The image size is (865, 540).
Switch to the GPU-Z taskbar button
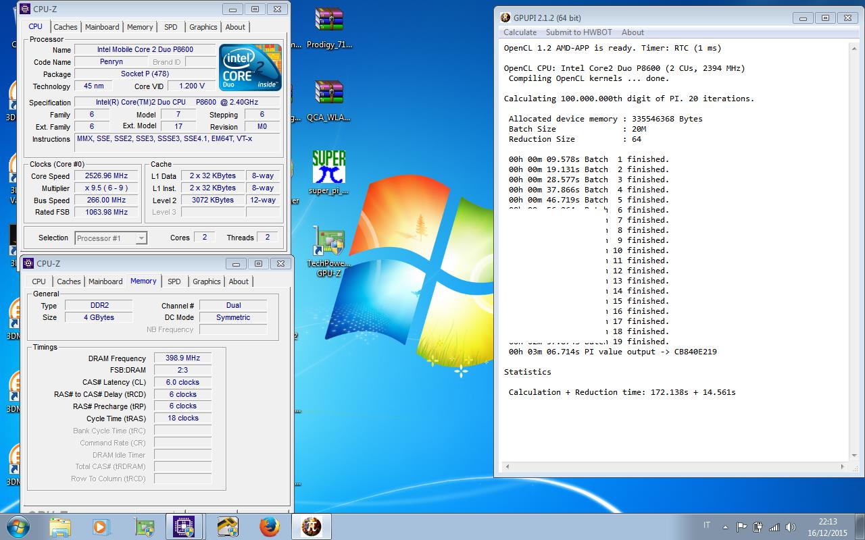coord(144,526)
